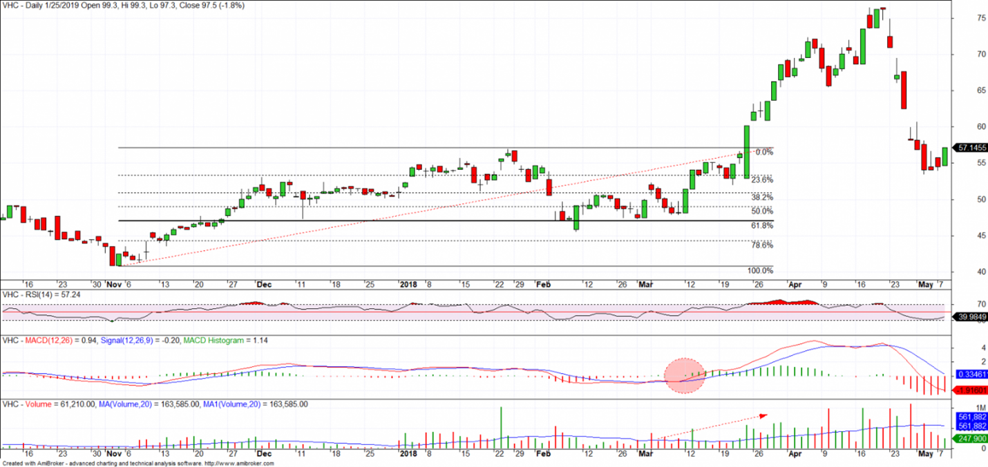Viewport: 988px width, 467px height.
Task: Click the 0.0% Fibonacci level label
Action: point(764,152)
